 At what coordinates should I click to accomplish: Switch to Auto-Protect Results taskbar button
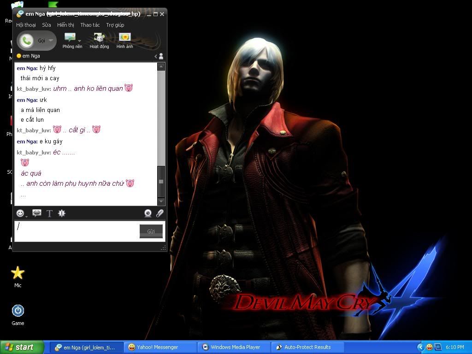click(x=307, y=348)
